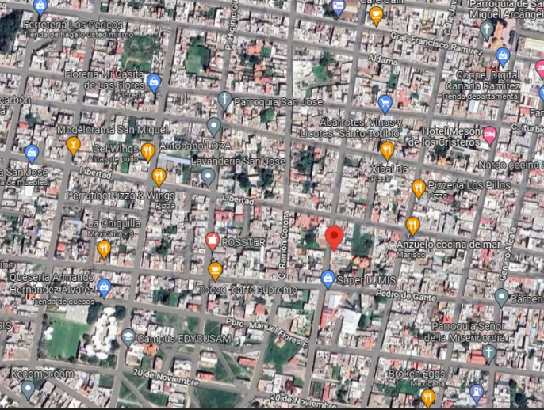Viewport: 544px width, 410px height.
Task: Select San Jose furniture store shopping pin
Action: [32, 154]
